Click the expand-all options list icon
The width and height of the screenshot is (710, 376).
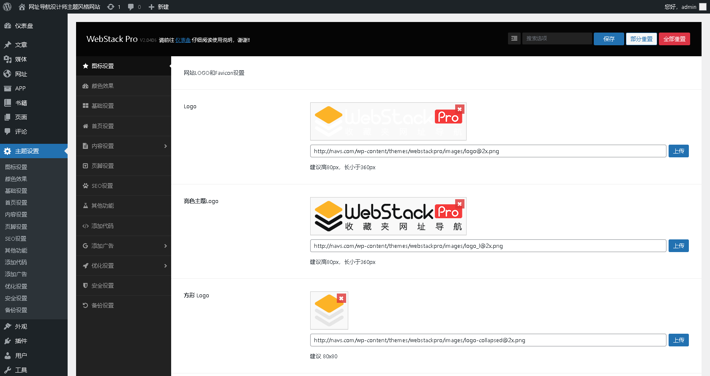pos(514,38)
